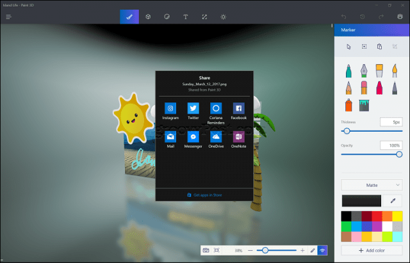This screenshot has height=263, width=410.
Task: Open the Matte material dropdown
Action: 372,185
